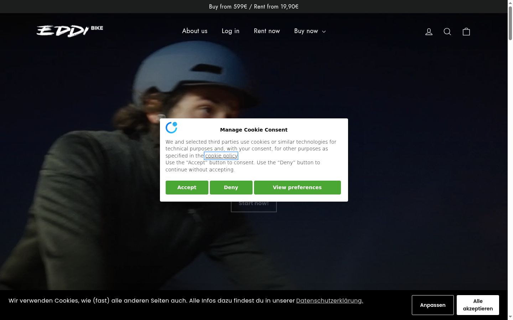Open the account login icon

click(429, 32)
